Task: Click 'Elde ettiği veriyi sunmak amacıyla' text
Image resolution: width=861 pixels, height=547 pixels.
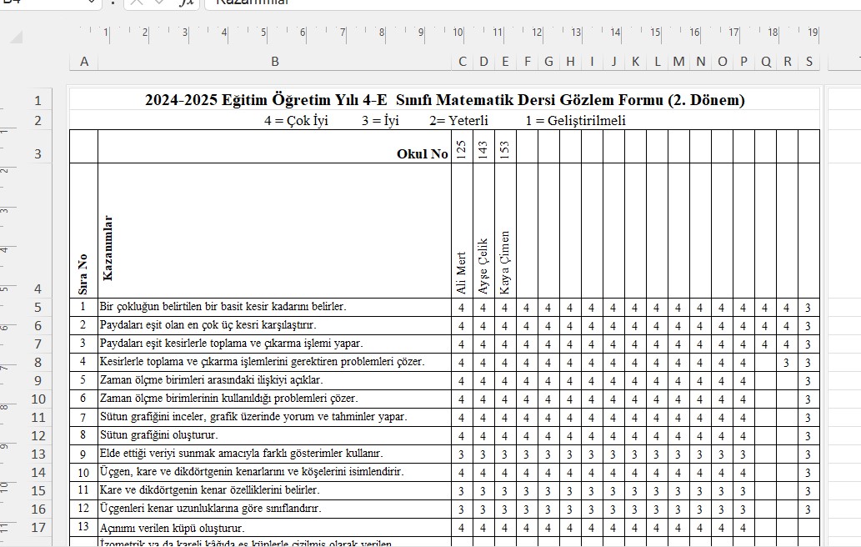Action: point(241,453)
